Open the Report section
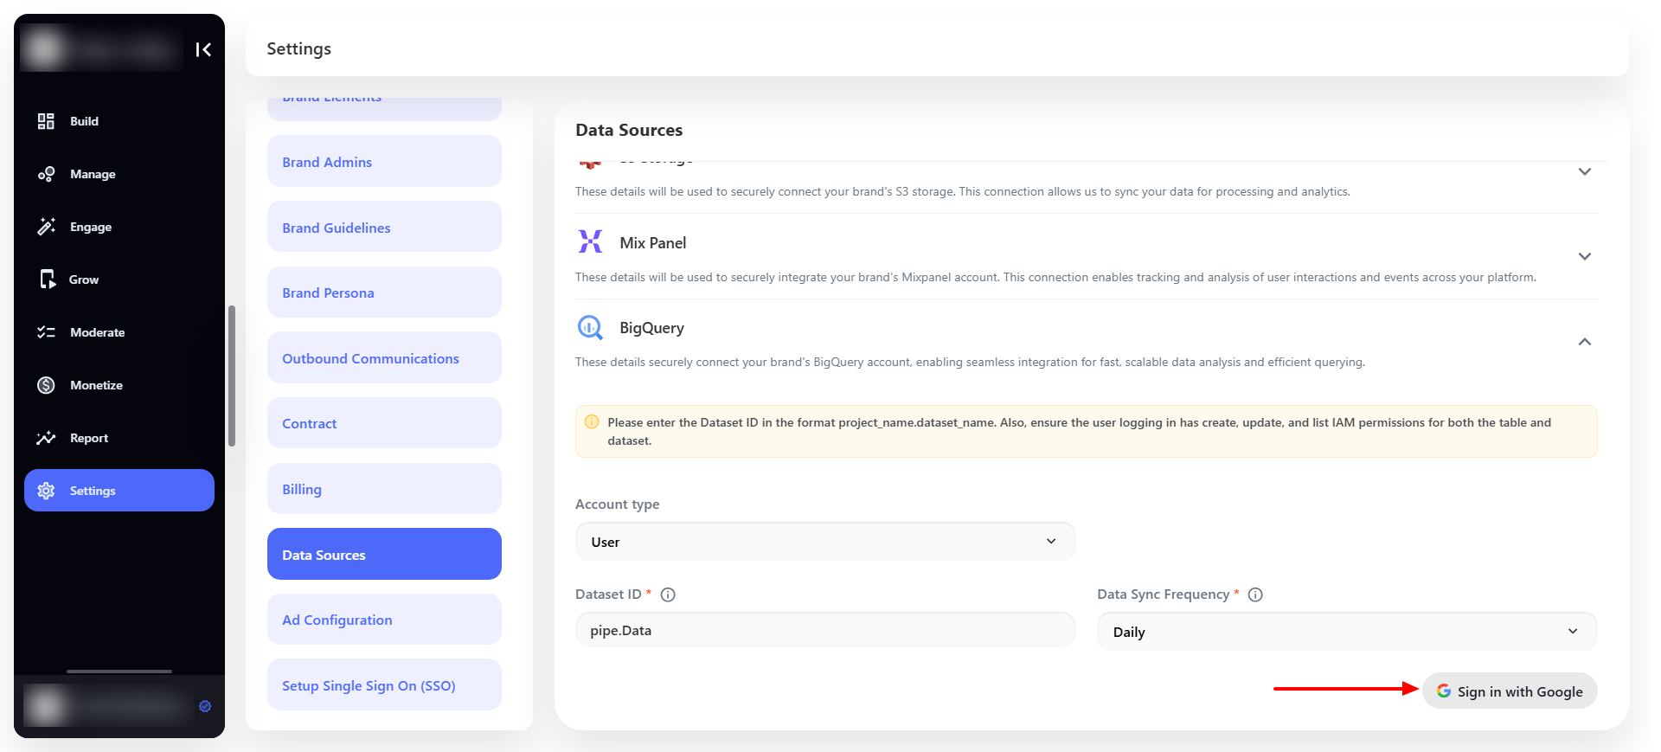 pos(119,438)
